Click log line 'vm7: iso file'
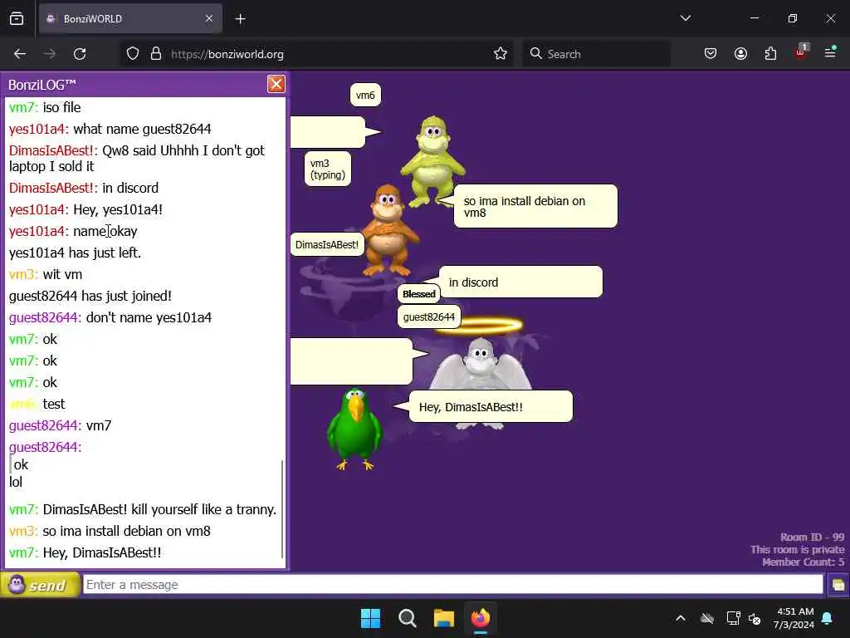This screenshot has width=850, height=638. click(45, 107)
